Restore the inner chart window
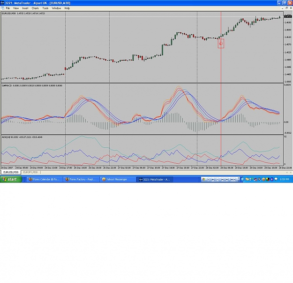The width and height of the screenshot is (293, 283). point(286,8)
